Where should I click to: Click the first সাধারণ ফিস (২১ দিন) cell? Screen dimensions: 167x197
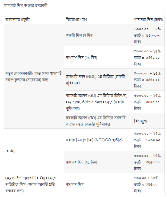(x=98, y=57)
